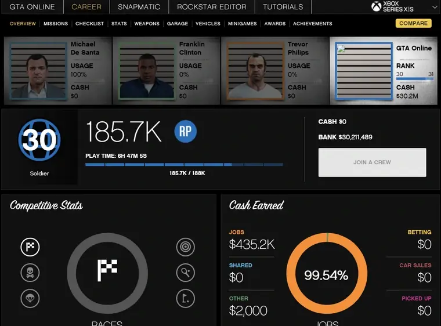Open the Stats sub-tab
Screen dimensions: 441x326
coord(119,24)
